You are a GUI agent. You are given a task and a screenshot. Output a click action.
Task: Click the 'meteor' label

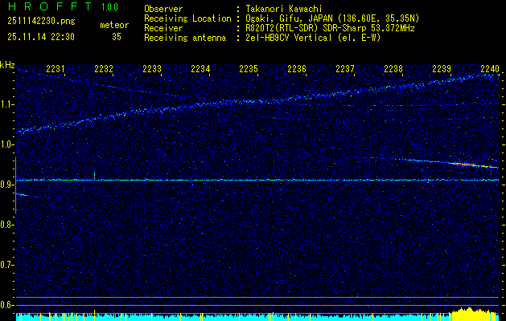(114, 25)
